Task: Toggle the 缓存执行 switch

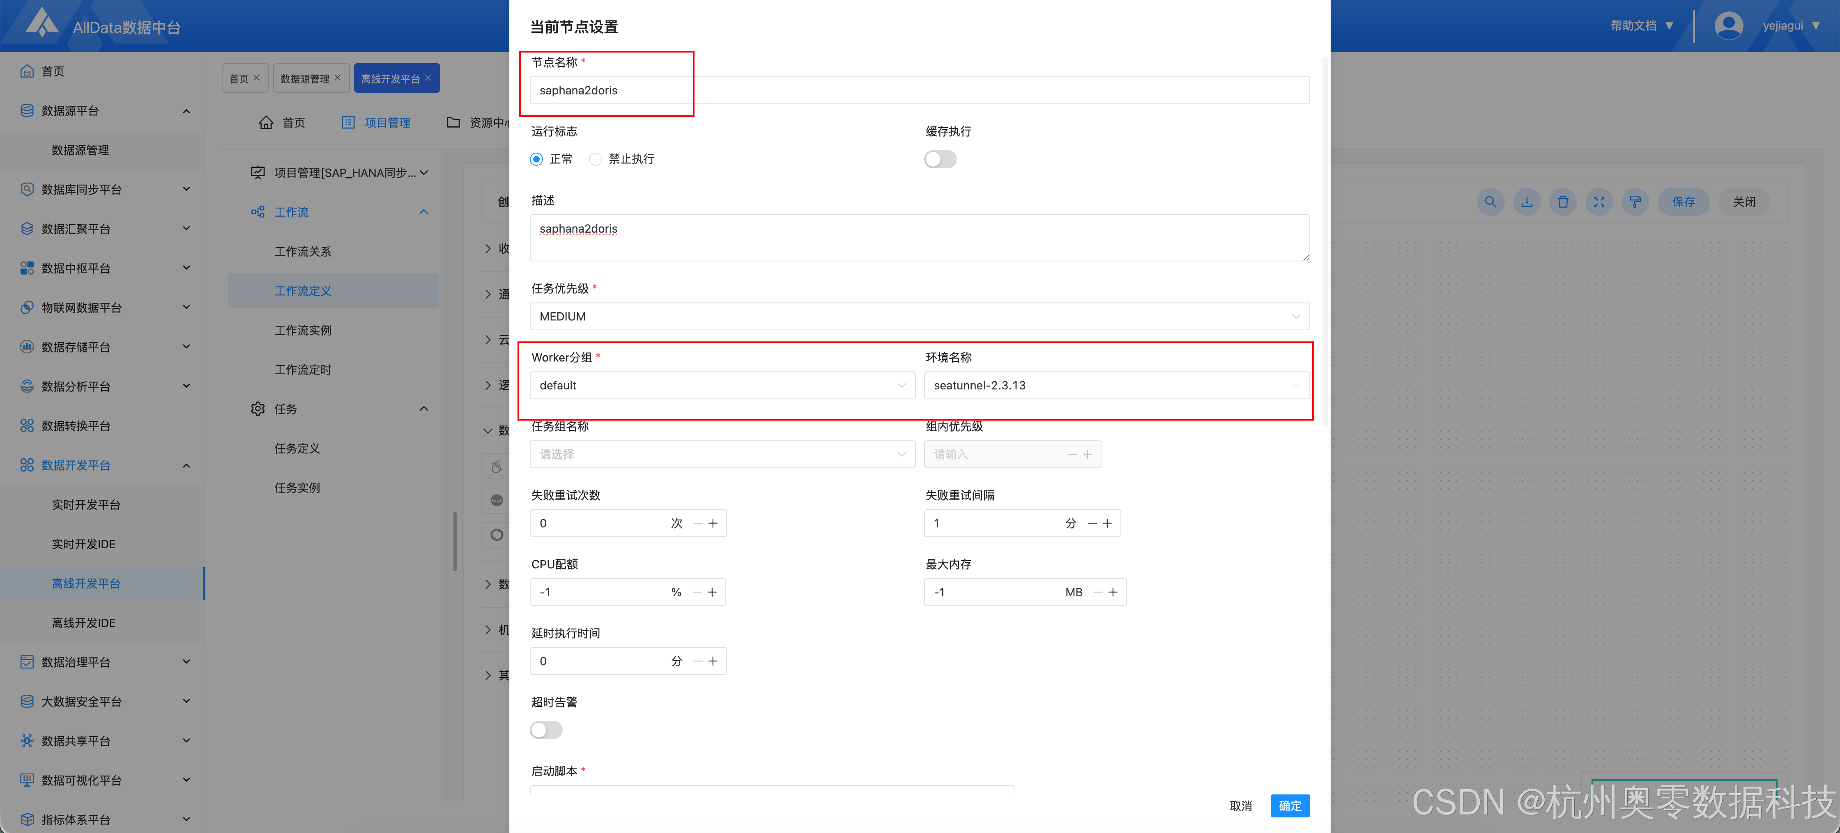Action: (940, 159)
